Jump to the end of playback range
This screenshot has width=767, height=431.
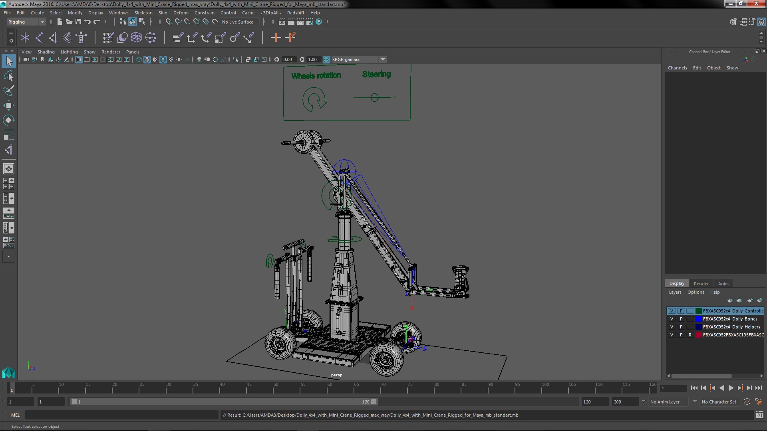(758, 388)
